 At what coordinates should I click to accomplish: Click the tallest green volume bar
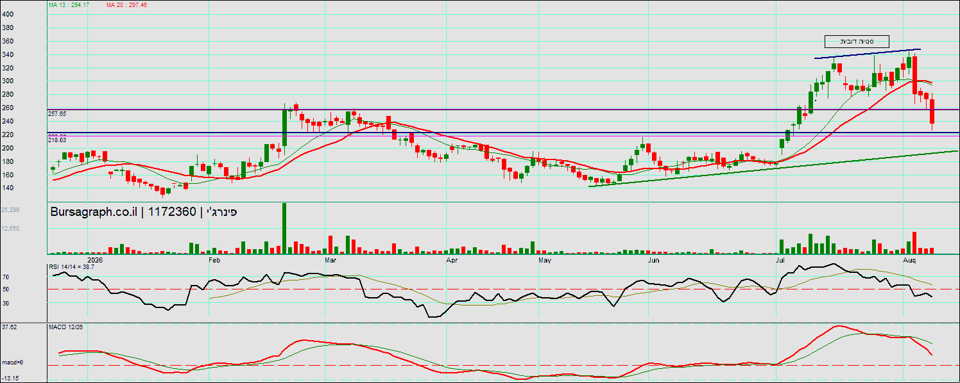pyautogui.click(x=284, y=228)
